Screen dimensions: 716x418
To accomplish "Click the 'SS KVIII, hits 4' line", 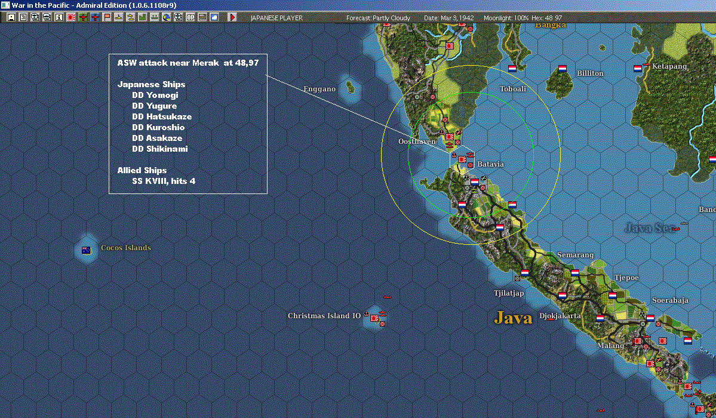I will coord(164,181).
